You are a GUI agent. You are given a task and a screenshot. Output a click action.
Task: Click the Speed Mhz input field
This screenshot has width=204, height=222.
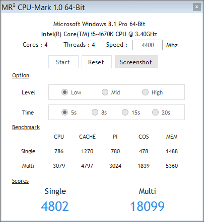pos(148,45)
